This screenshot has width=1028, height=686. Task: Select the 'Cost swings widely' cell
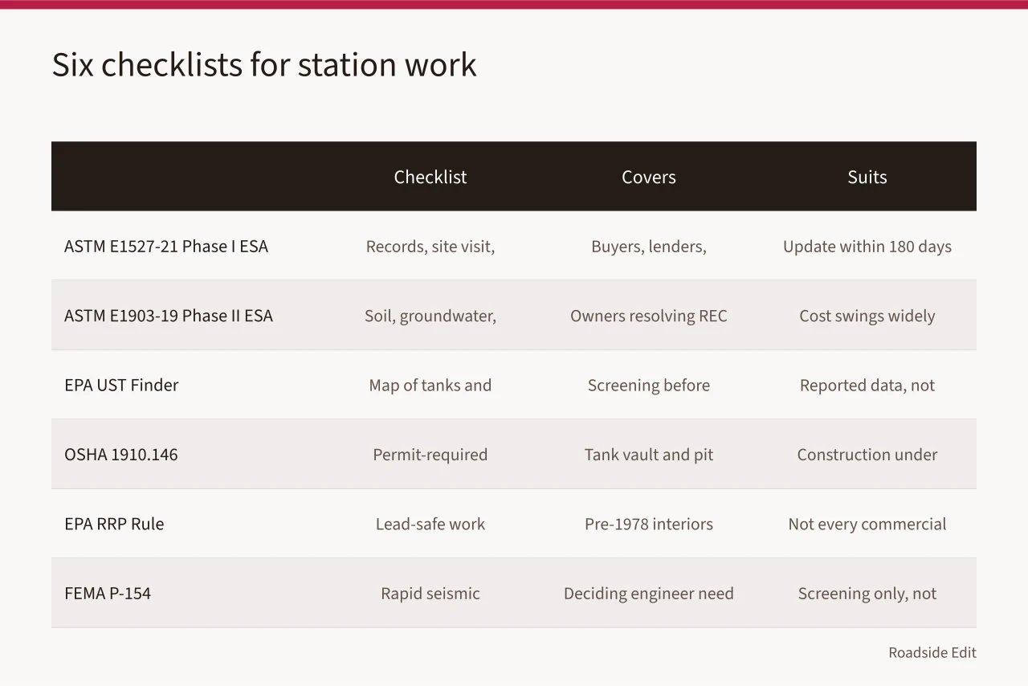point(867,316)
